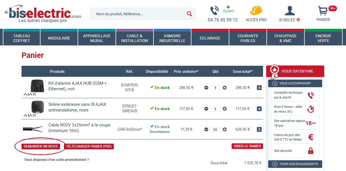Open the CHAUFFAGE & VMC menu
The image size is (346, 171).
click(x=286, y=38)
